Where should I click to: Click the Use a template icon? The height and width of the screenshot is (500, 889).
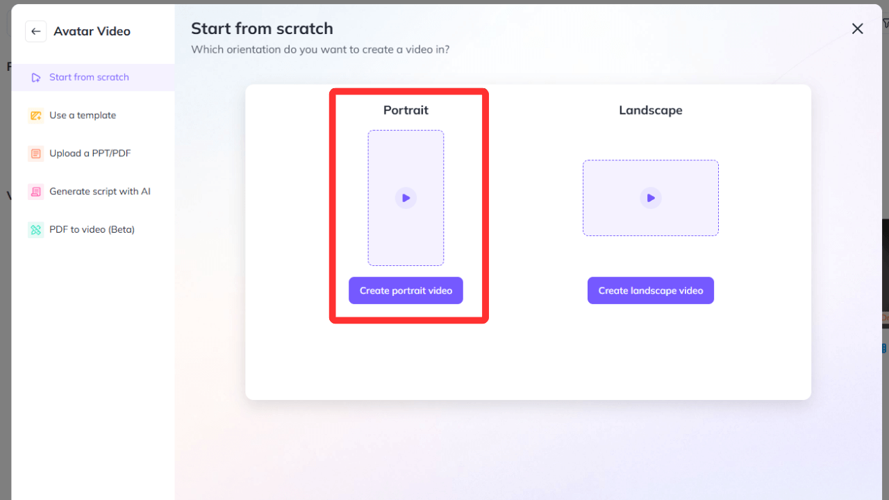(x=36, y=115)
